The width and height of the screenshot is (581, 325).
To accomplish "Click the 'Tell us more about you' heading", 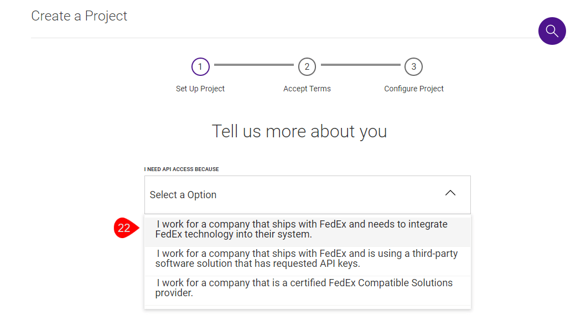I will click(x=299, y=132).
